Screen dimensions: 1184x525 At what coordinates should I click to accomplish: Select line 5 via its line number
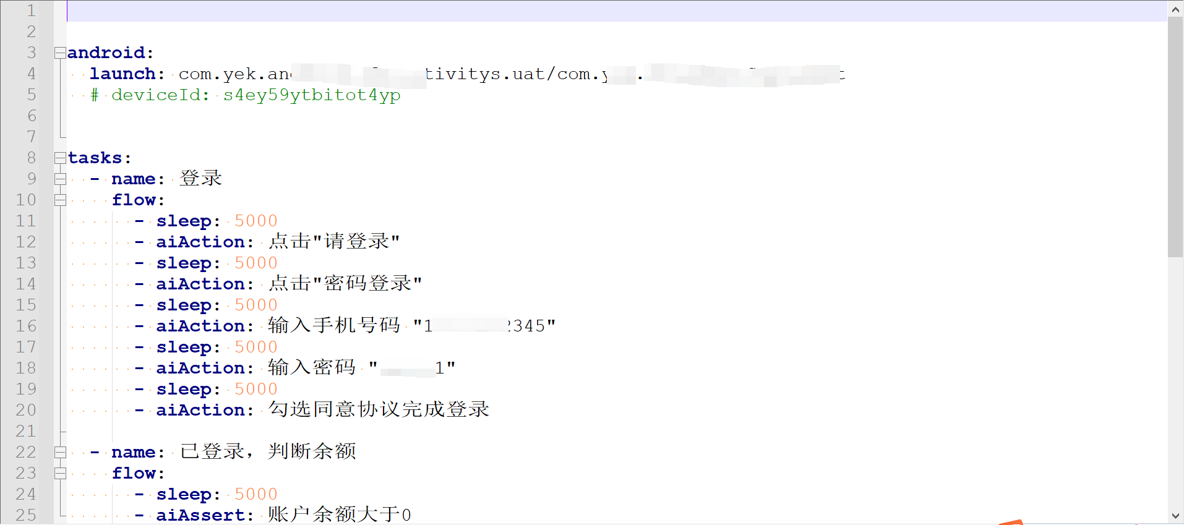click(32, 95)
